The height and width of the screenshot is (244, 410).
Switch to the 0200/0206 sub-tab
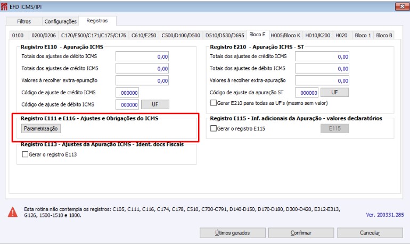pyautogui.click(x=44, y=35)
